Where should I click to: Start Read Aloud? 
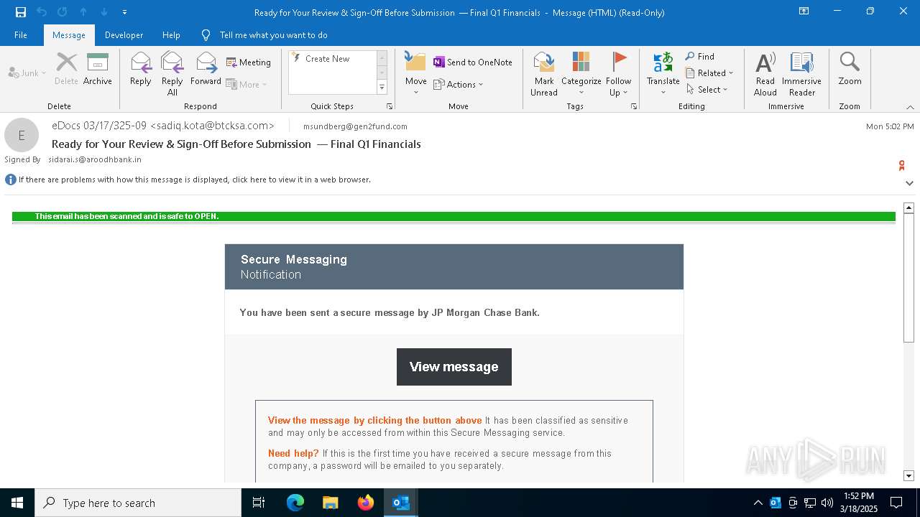click(x=765, y=73)
